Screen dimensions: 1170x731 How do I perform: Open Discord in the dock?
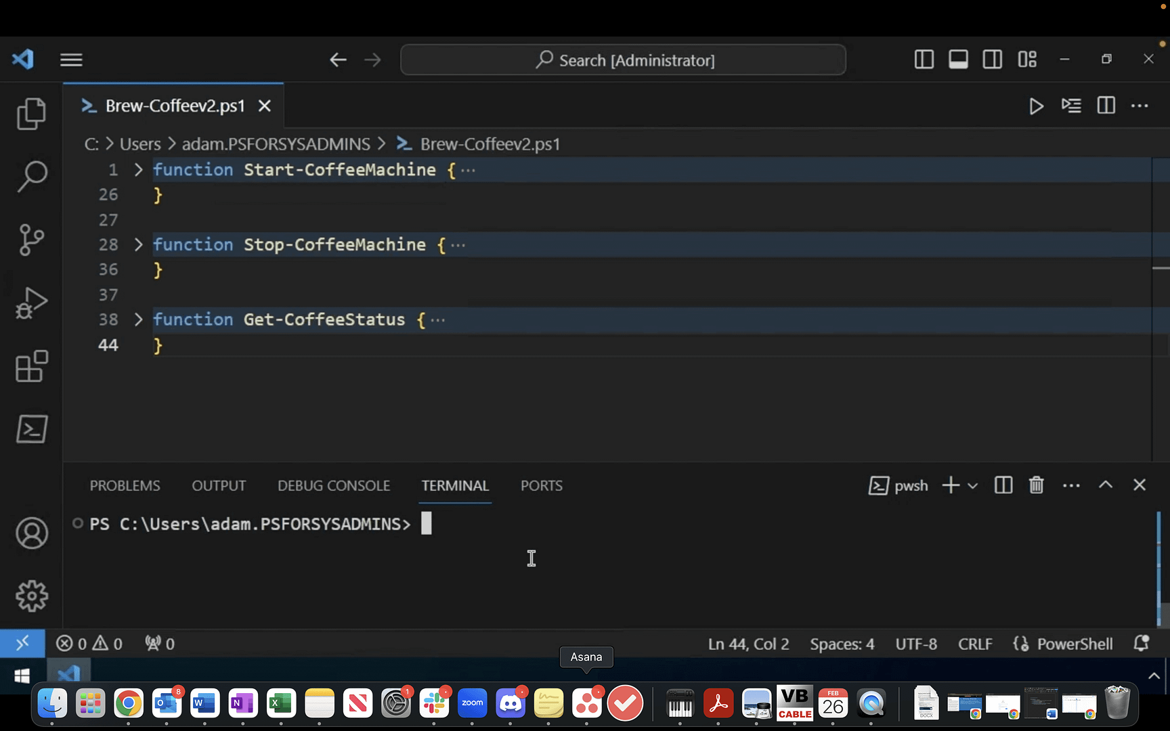[511, 704]
